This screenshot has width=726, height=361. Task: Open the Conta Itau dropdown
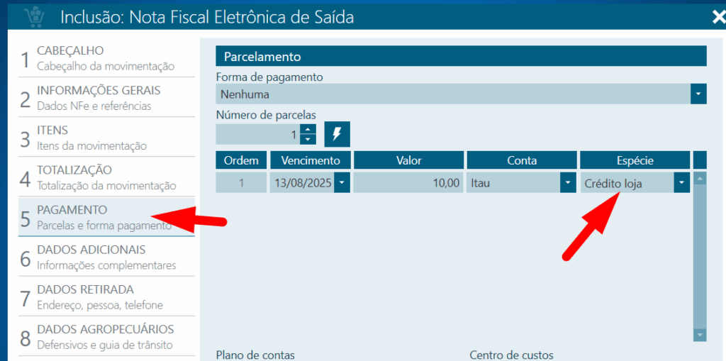click(567, 183)
